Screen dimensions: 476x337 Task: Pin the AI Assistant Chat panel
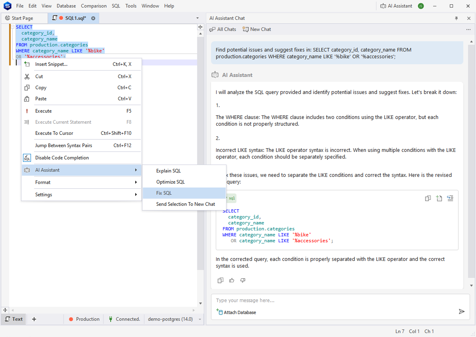click(456, 18)
